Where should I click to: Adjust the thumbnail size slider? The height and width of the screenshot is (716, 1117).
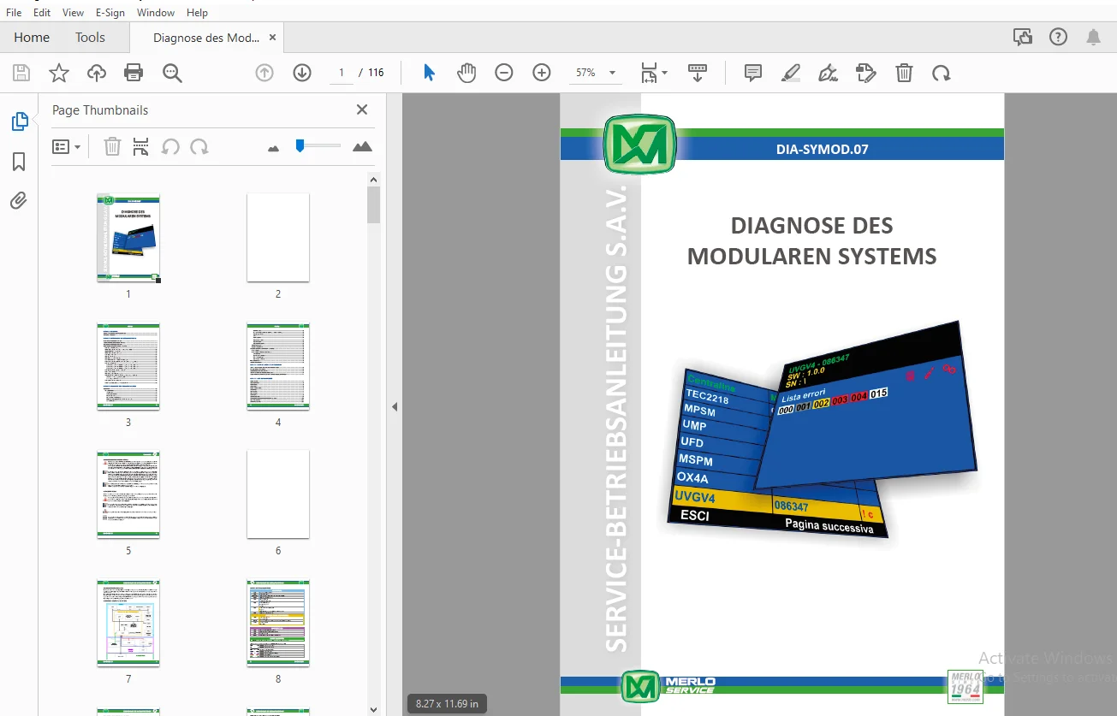click(300, 146)
